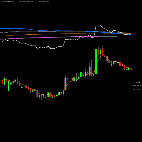The height and width of the screenshot is (142, 142).
Task: Click the 'Weekly Charts' title text
Action: [8, 2]
